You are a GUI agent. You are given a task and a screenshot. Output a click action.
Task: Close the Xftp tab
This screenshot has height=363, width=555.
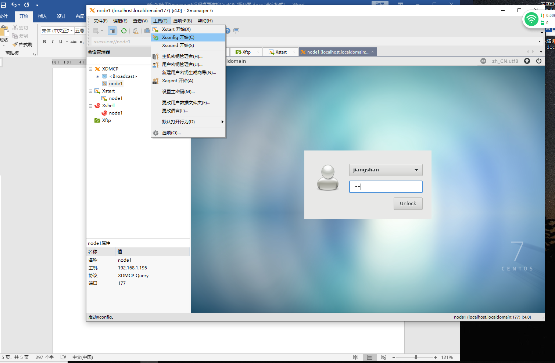pos(258,52)
